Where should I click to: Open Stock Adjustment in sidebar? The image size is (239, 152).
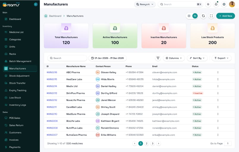tap(20, 76)
